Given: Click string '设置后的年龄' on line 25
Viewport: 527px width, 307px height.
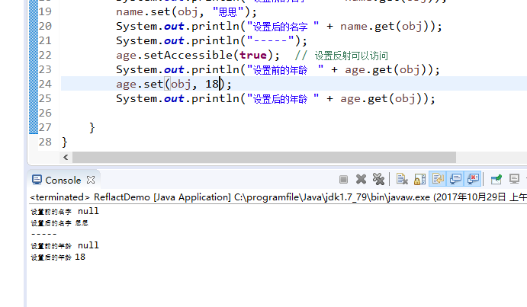Looking at the screenshot, I should pos(280,99).
